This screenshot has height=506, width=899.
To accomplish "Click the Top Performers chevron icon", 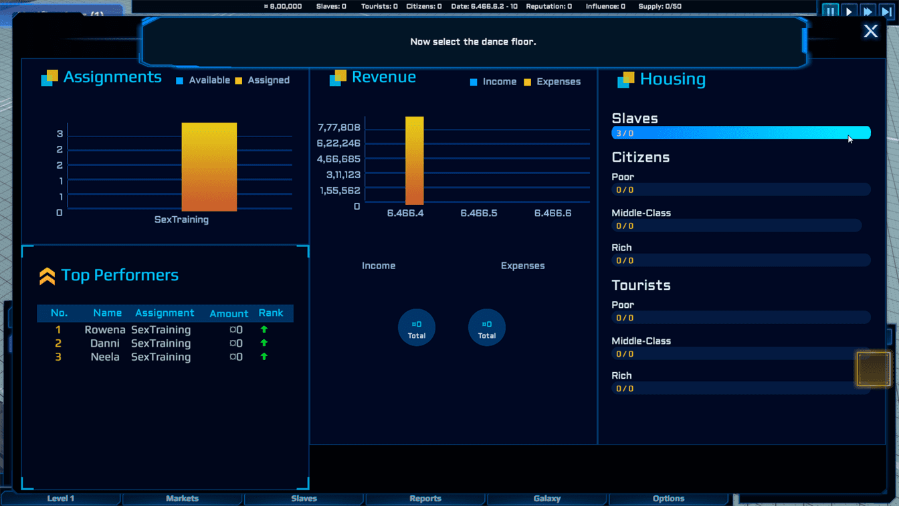I will point(47,276).
